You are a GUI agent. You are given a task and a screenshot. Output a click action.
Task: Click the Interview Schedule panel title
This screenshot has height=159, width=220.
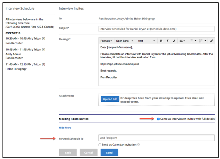(x=20, y=8)
